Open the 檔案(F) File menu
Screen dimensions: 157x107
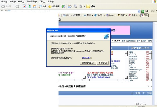tap(4, 2)
